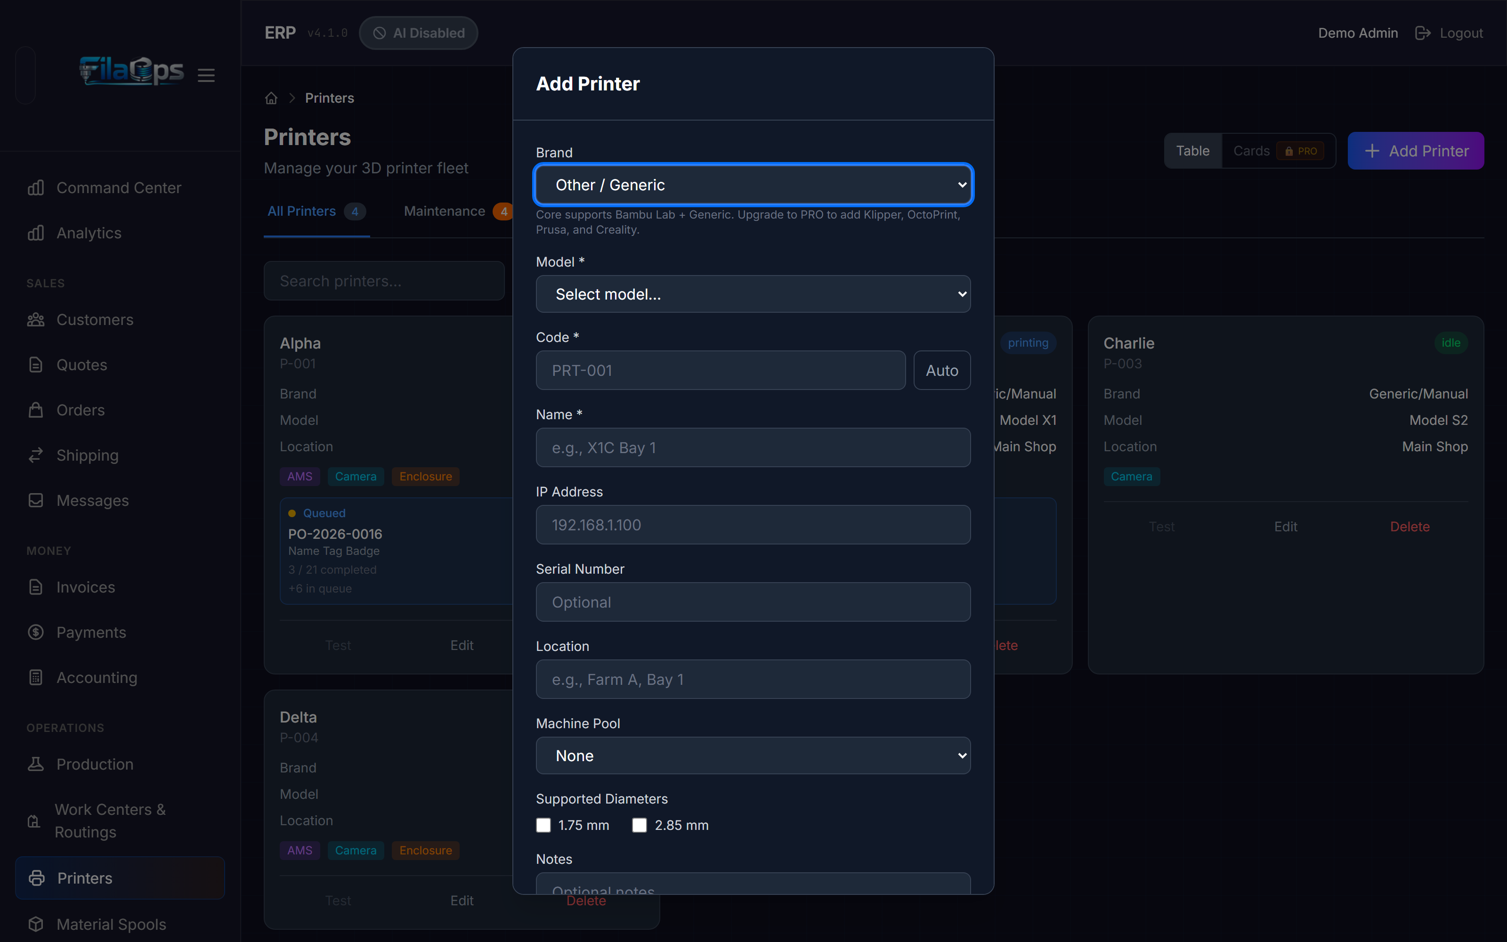1507x942 pixels.
Task: Click the AI Disabled badge
Action: [x=419, y=33]
